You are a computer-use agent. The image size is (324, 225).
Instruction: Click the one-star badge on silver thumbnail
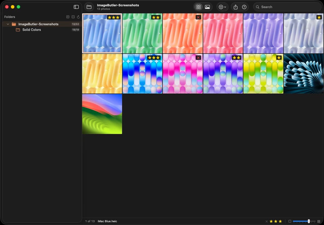coord(319,17)
